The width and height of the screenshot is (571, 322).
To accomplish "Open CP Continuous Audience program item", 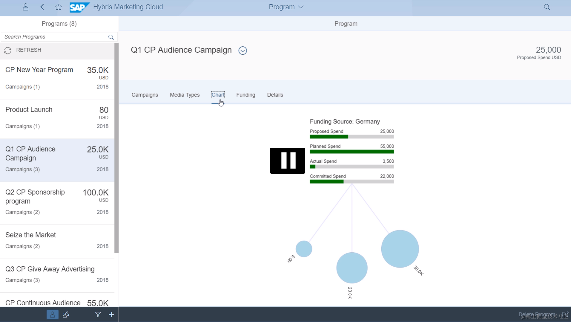I will [x=57, y=300].
